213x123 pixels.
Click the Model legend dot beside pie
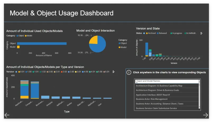(119, 47)
